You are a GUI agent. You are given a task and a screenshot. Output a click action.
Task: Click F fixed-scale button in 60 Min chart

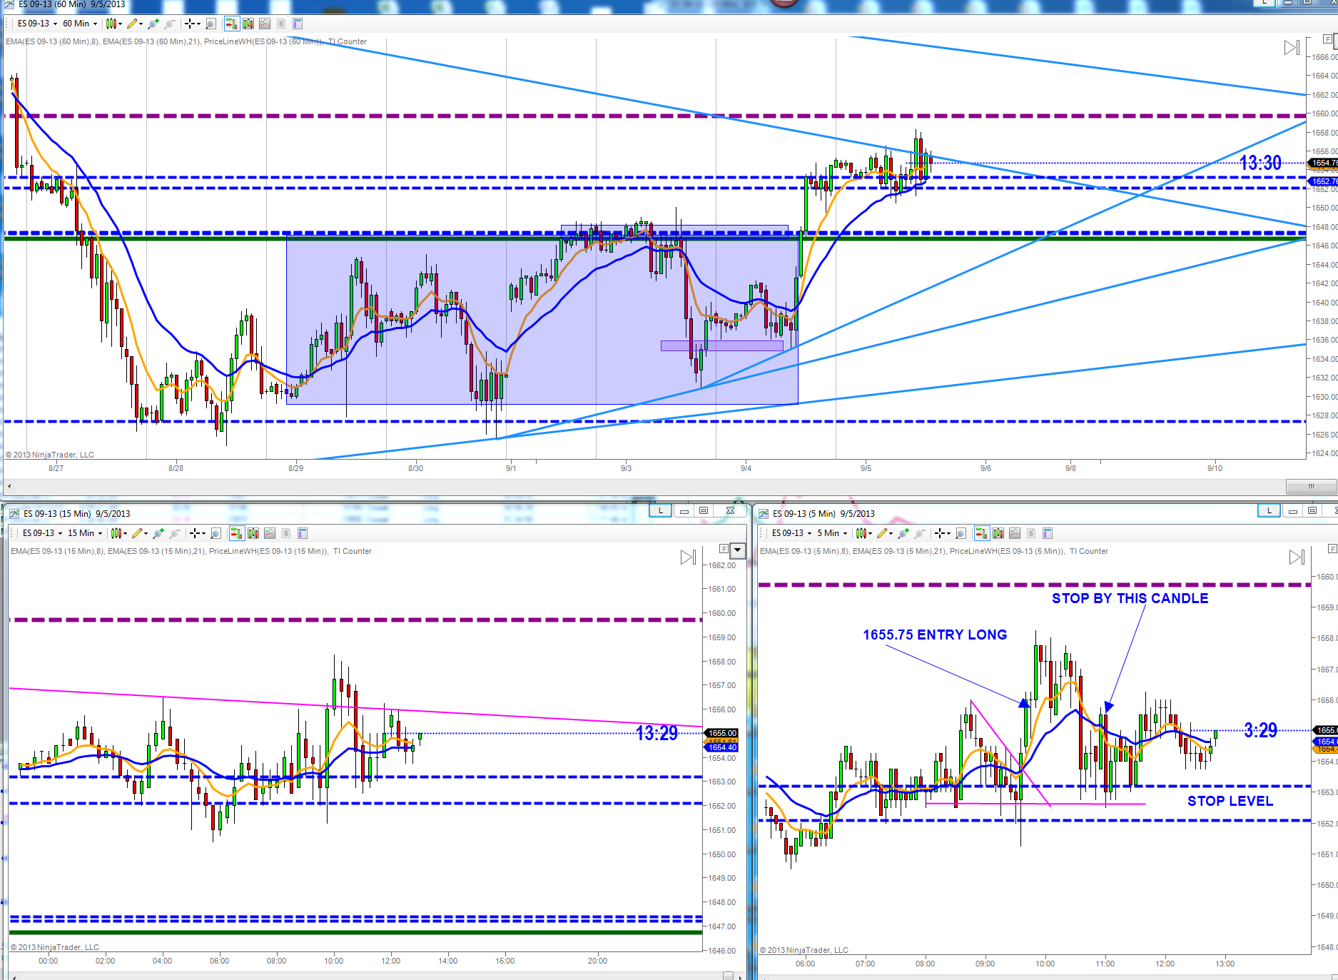coord(1327,39)
